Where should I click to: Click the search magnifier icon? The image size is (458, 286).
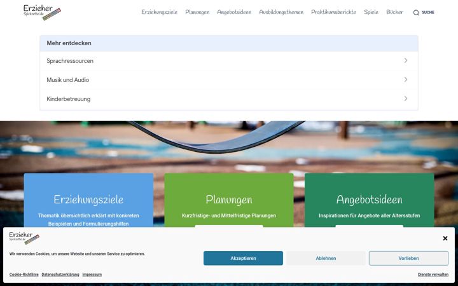[x=416, y=13]
